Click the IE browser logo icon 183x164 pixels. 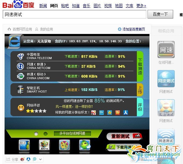click(x=14, y=41)
